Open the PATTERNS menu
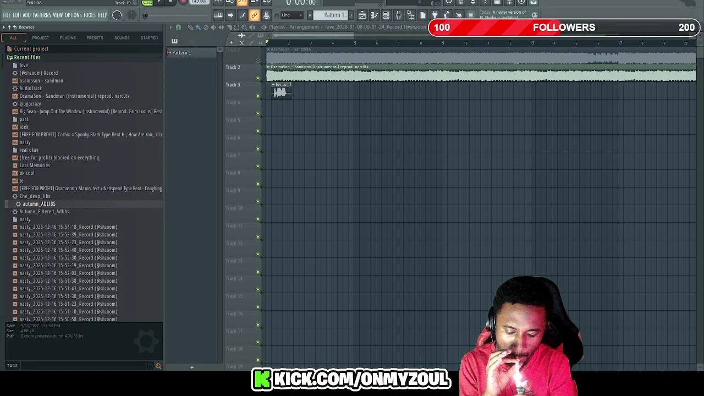The height and width of the screenshot is (396, 704). 42,15
